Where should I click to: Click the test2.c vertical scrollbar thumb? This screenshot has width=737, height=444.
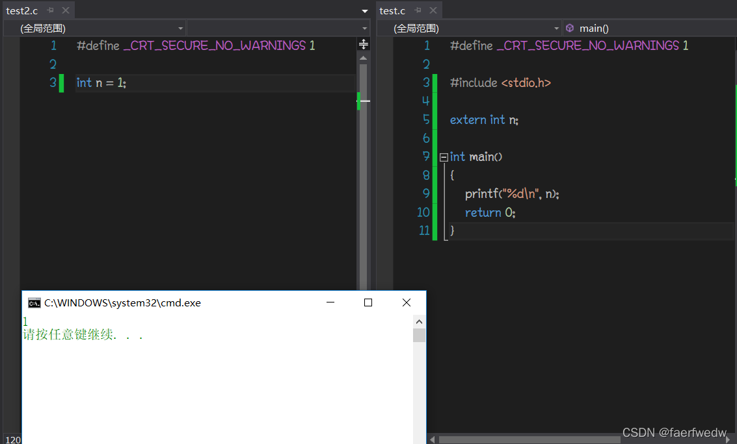pyautogui.click(x=364, y=176)
